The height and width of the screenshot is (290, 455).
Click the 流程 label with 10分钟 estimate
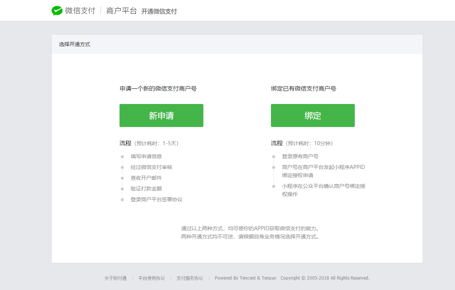click(x=302, y=143)
